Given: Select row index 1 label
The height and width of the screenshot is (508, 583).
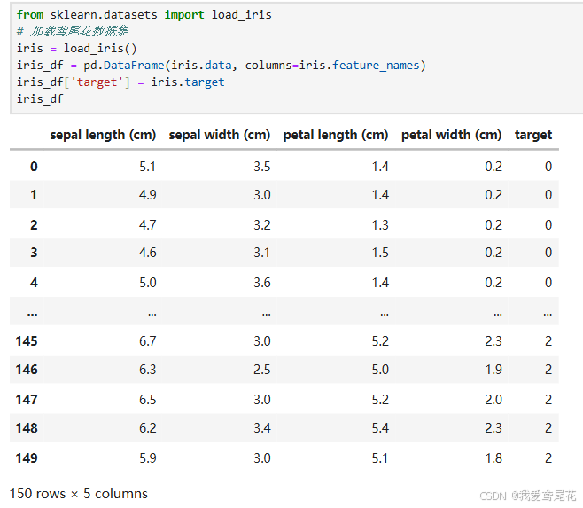Looking at the screenshot, I should pos(34,195).
